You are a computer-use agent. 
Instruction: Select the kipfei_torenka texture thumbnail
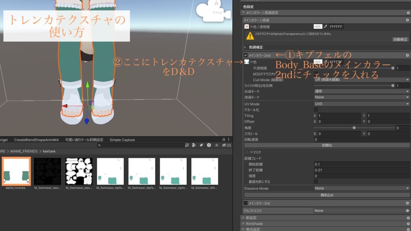[x=16, y=172]
